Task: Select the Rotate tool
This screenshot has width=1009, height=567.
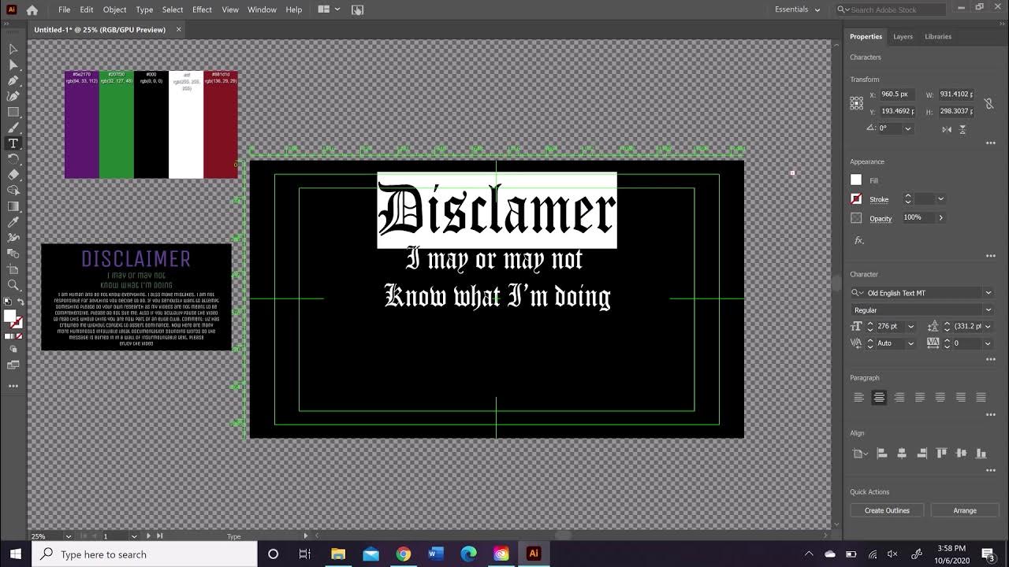Action: point(13,159)
